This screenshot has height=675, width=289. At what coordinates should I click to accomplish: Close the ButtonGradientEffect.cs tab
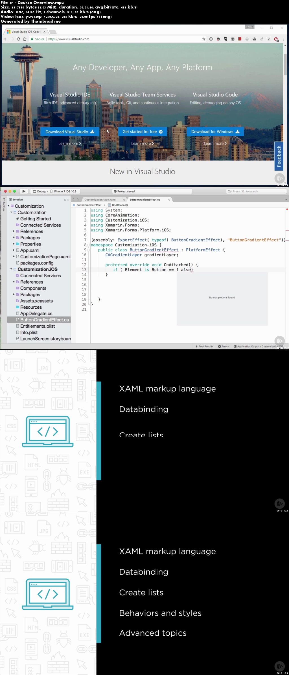(169, 200)
